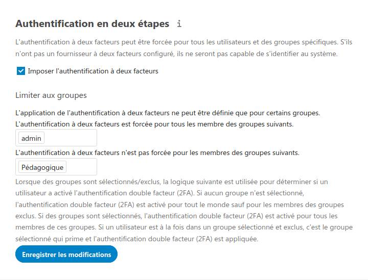The height and width of the screenshot is (280, 368).
Task: Open the info icon beside the heading
Action: click(x=179, y=24)
